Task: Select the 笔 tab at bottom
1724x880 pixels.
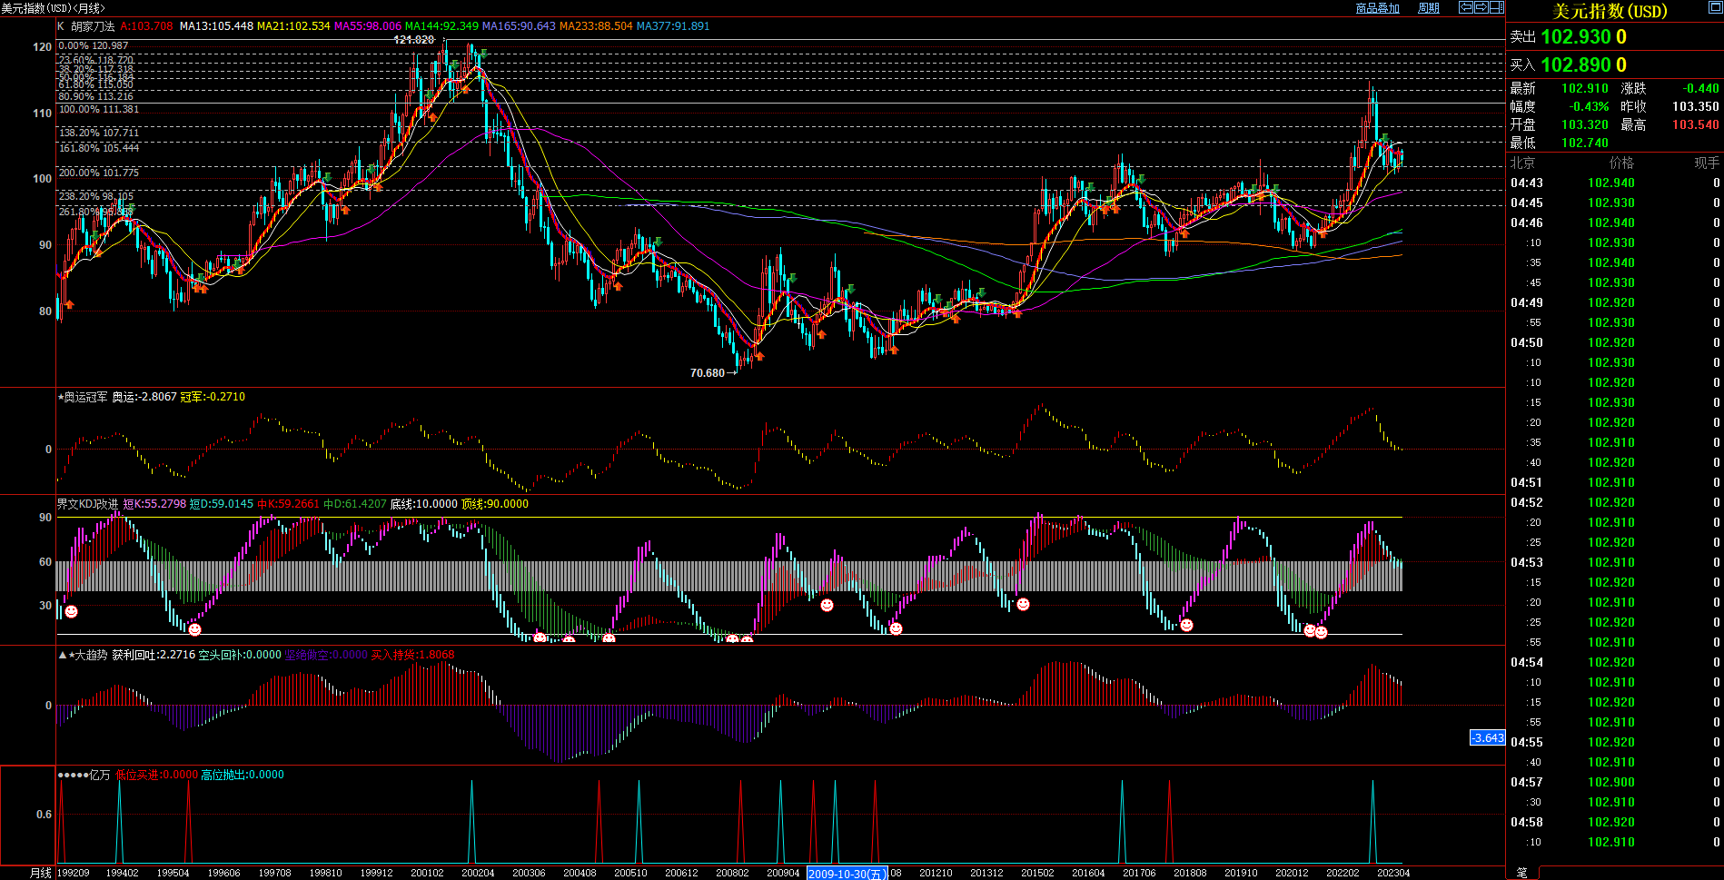Action: (1521, 873)
